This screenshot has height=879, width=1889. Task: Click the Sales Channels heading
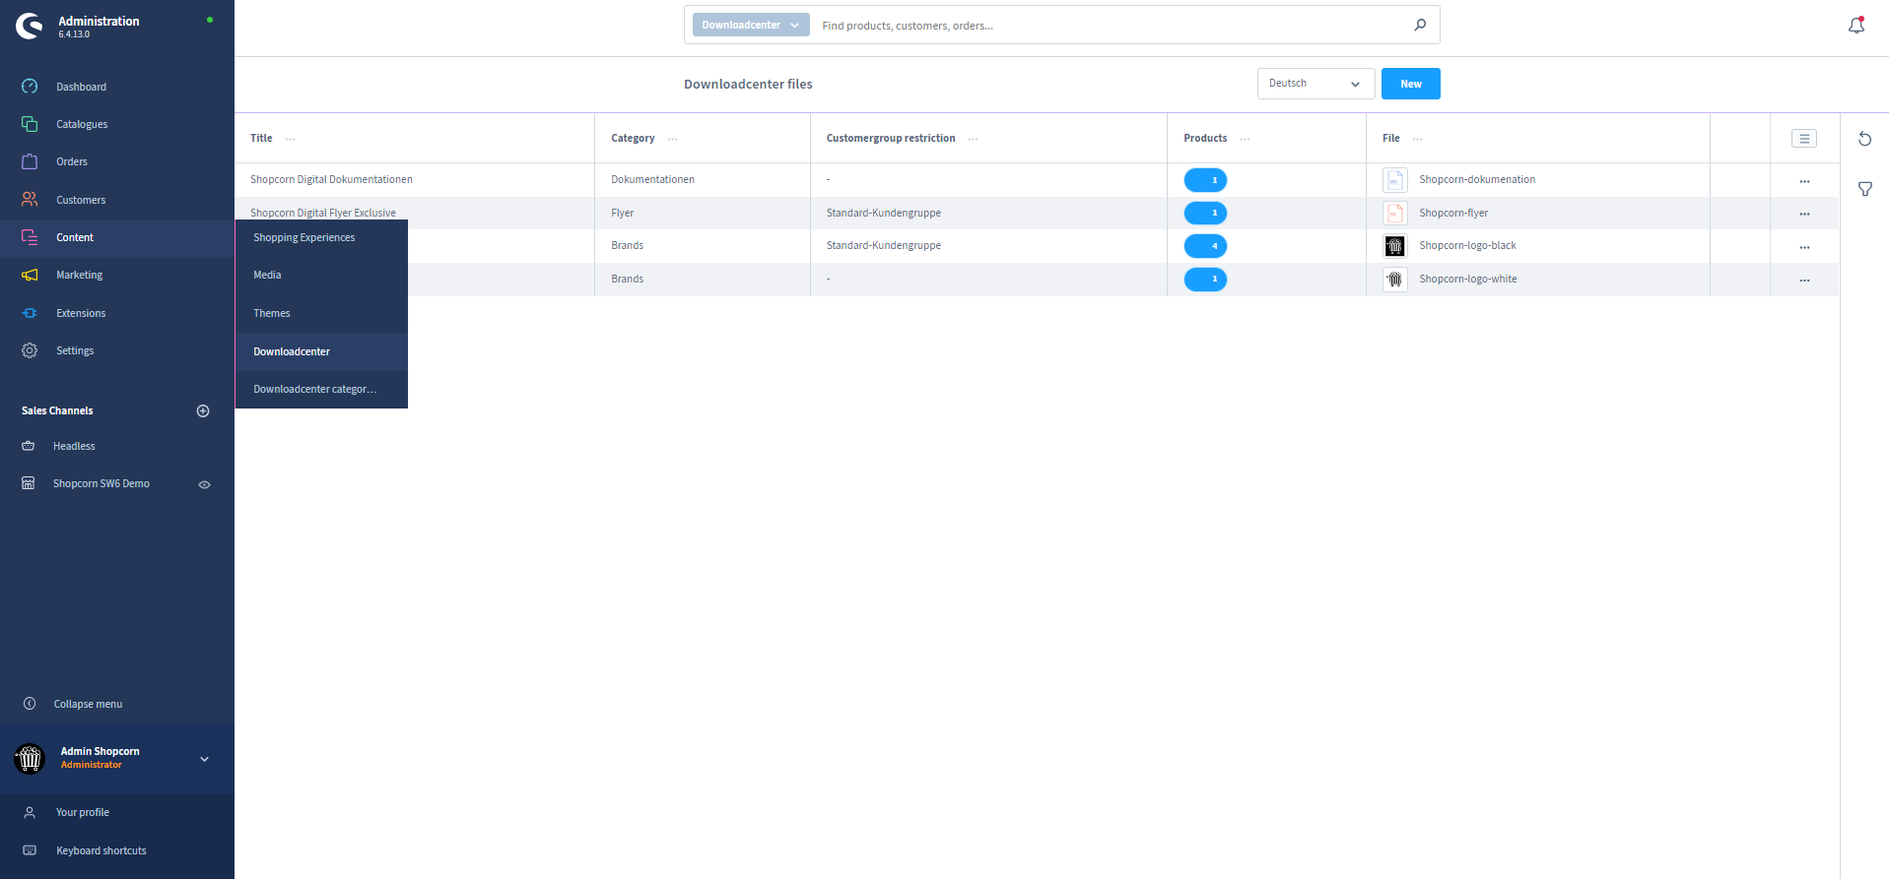pyautogui.click(x=57, y=410)
